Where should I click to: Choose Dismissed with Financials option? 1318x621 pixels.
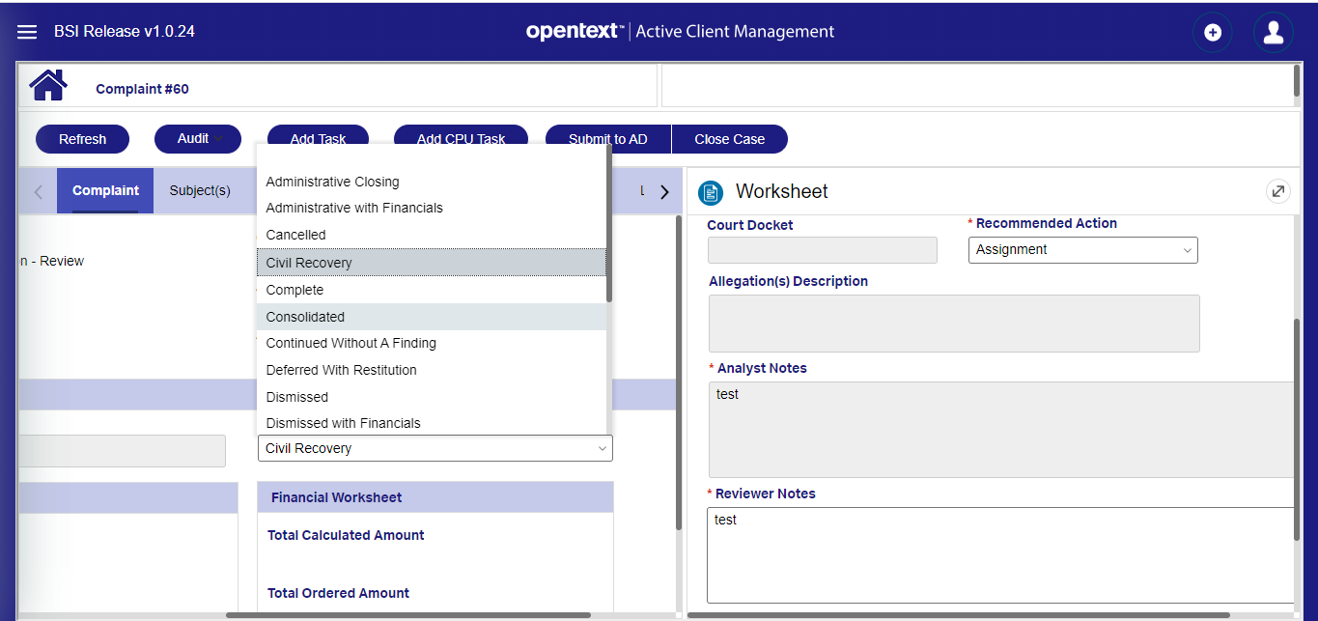pyautogui.click(x=343, y=423)
